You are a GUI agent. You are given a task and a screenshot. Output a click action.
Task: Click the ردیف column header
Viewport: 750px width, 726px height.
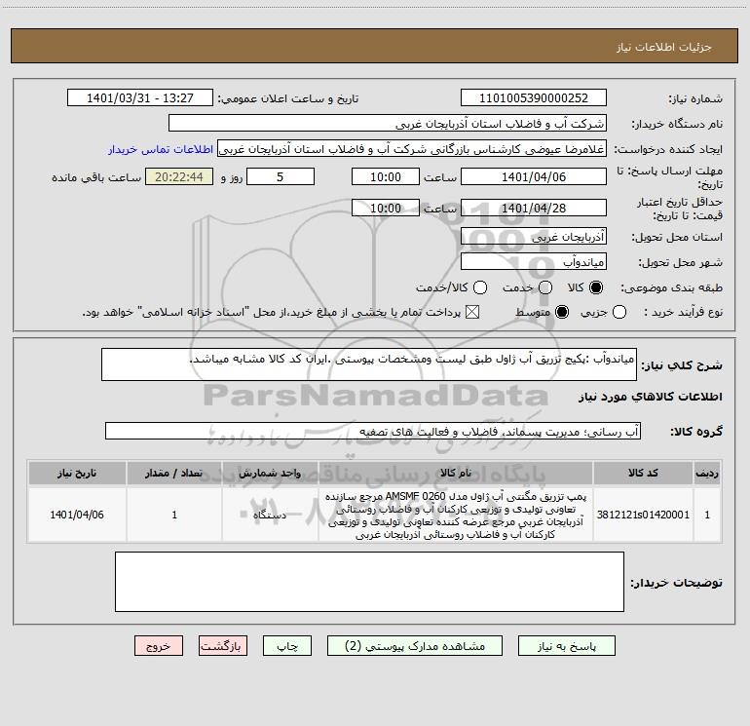coord(707,473)
